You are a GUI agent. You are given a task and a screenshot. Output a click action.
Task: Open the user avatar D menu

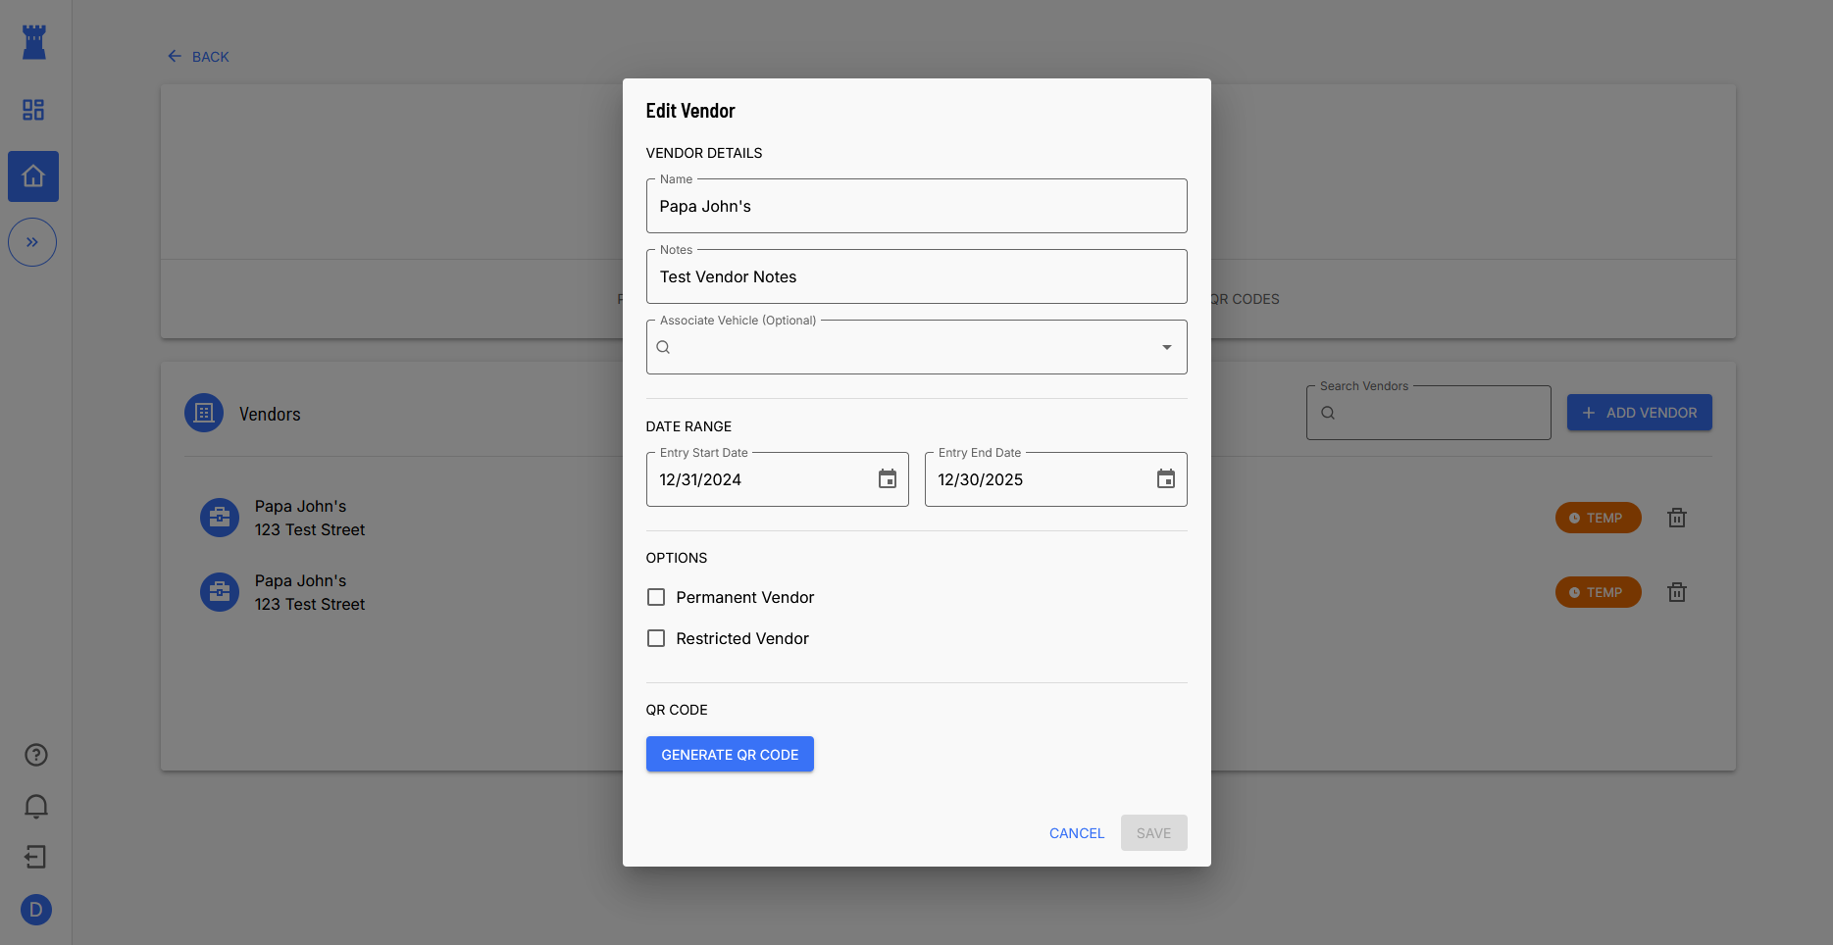point(35,910)
